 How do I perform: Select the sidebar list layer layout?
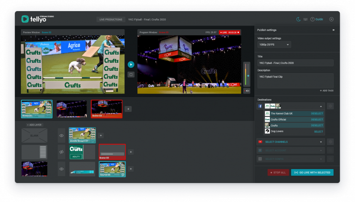(34, 152)
